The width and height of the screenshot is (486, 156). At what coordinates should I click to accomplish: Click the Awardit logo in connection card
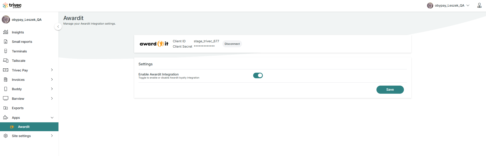coord(154,44)
